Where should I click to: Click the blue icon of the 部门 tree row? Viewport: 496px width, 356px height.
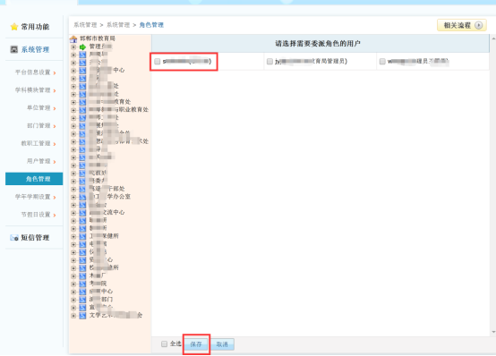[82, 300]
